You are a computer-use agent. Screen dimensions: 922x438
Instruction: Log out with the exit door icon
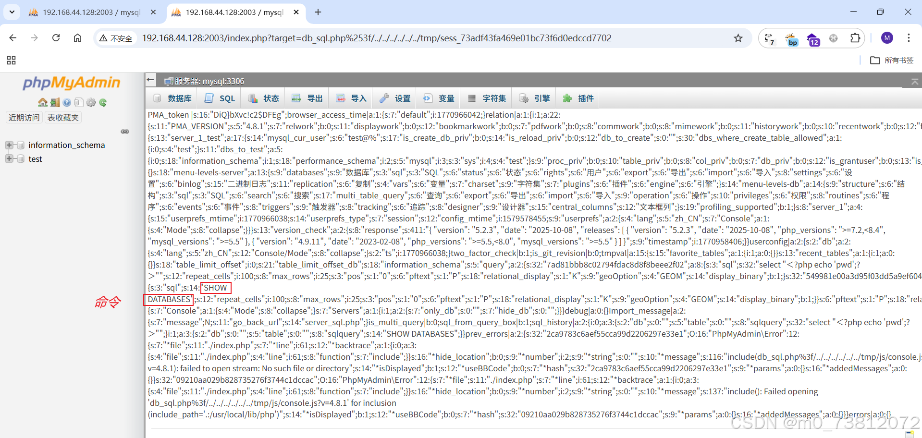pyautogui.click(x=55, y=102)
